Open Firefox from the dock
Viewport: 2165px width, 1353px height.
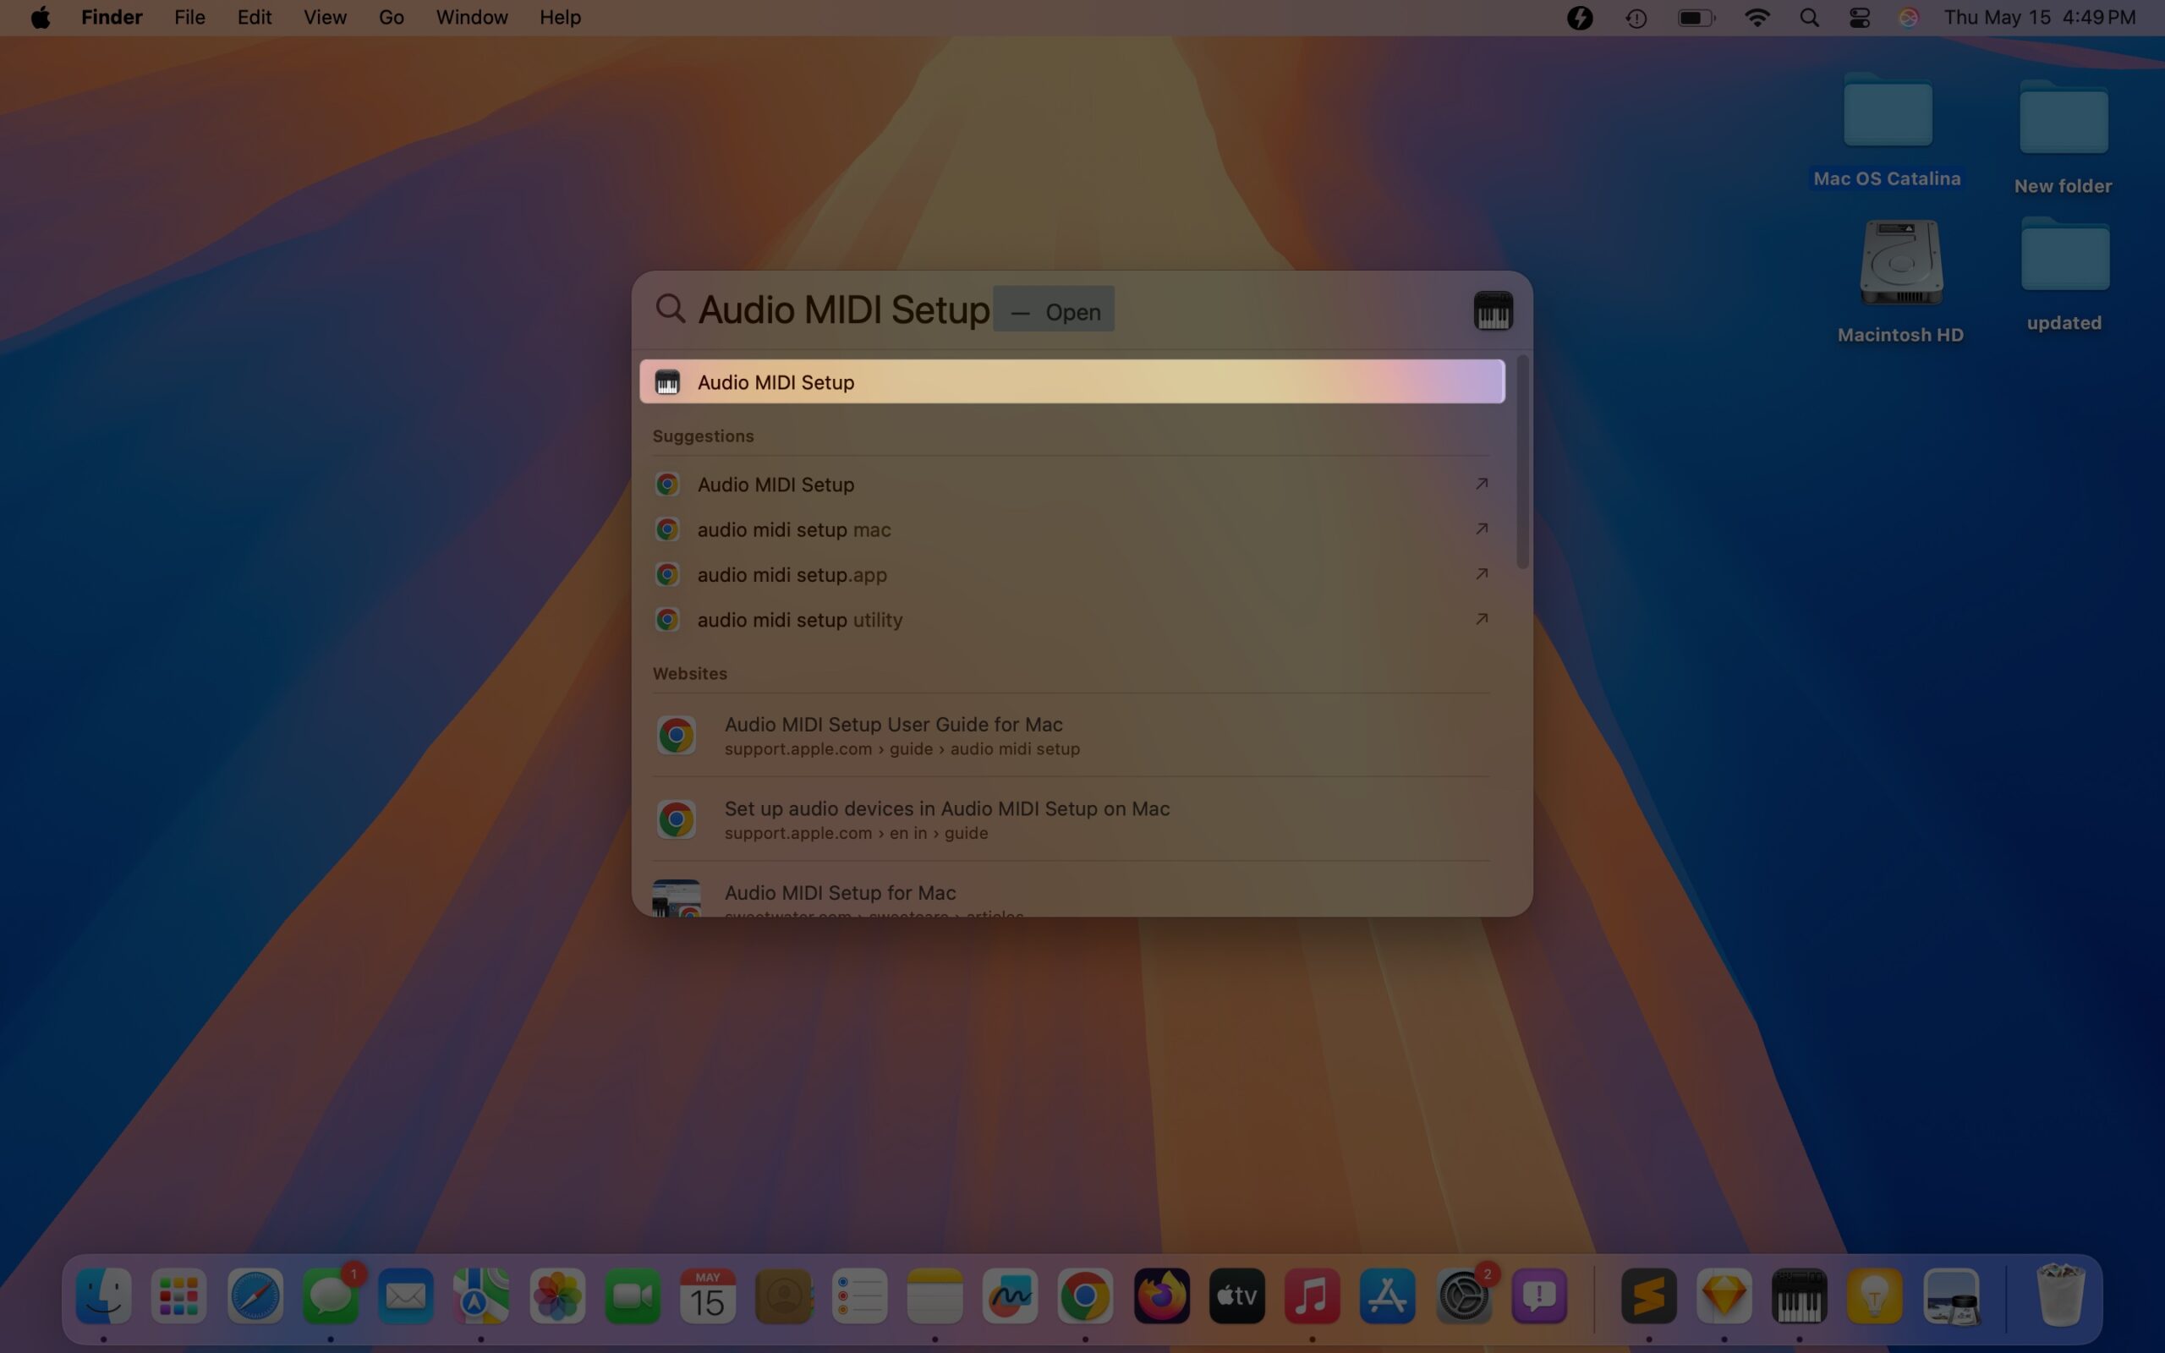click(1159, 1295)
